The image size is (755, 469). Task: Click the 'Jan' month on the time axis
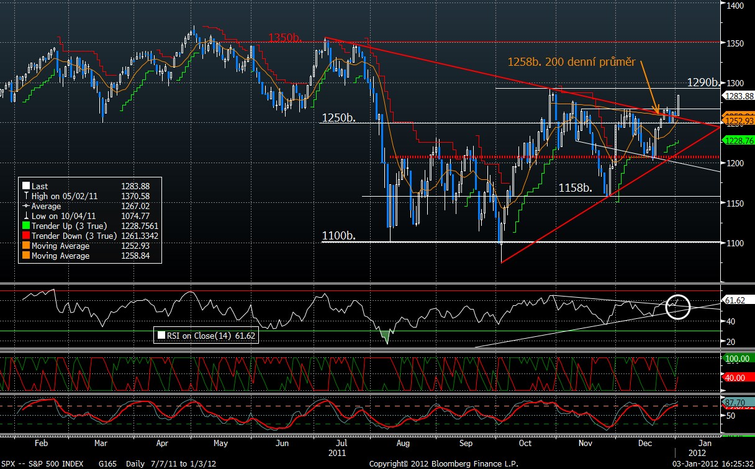pyautogui.click(x=705, y=444)
